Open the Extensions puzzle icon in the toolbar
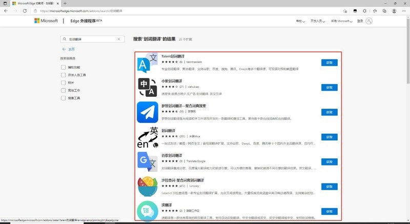 [x=365, y=11]
